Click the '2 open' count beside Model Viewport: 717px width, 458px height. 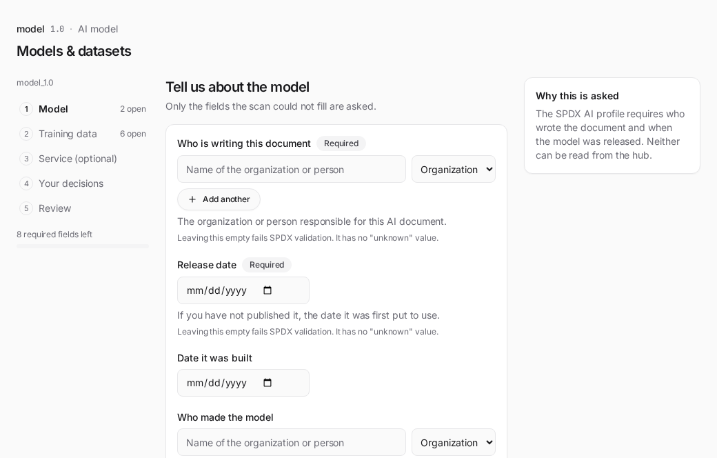pyautogui.click(x=133, y=109)
